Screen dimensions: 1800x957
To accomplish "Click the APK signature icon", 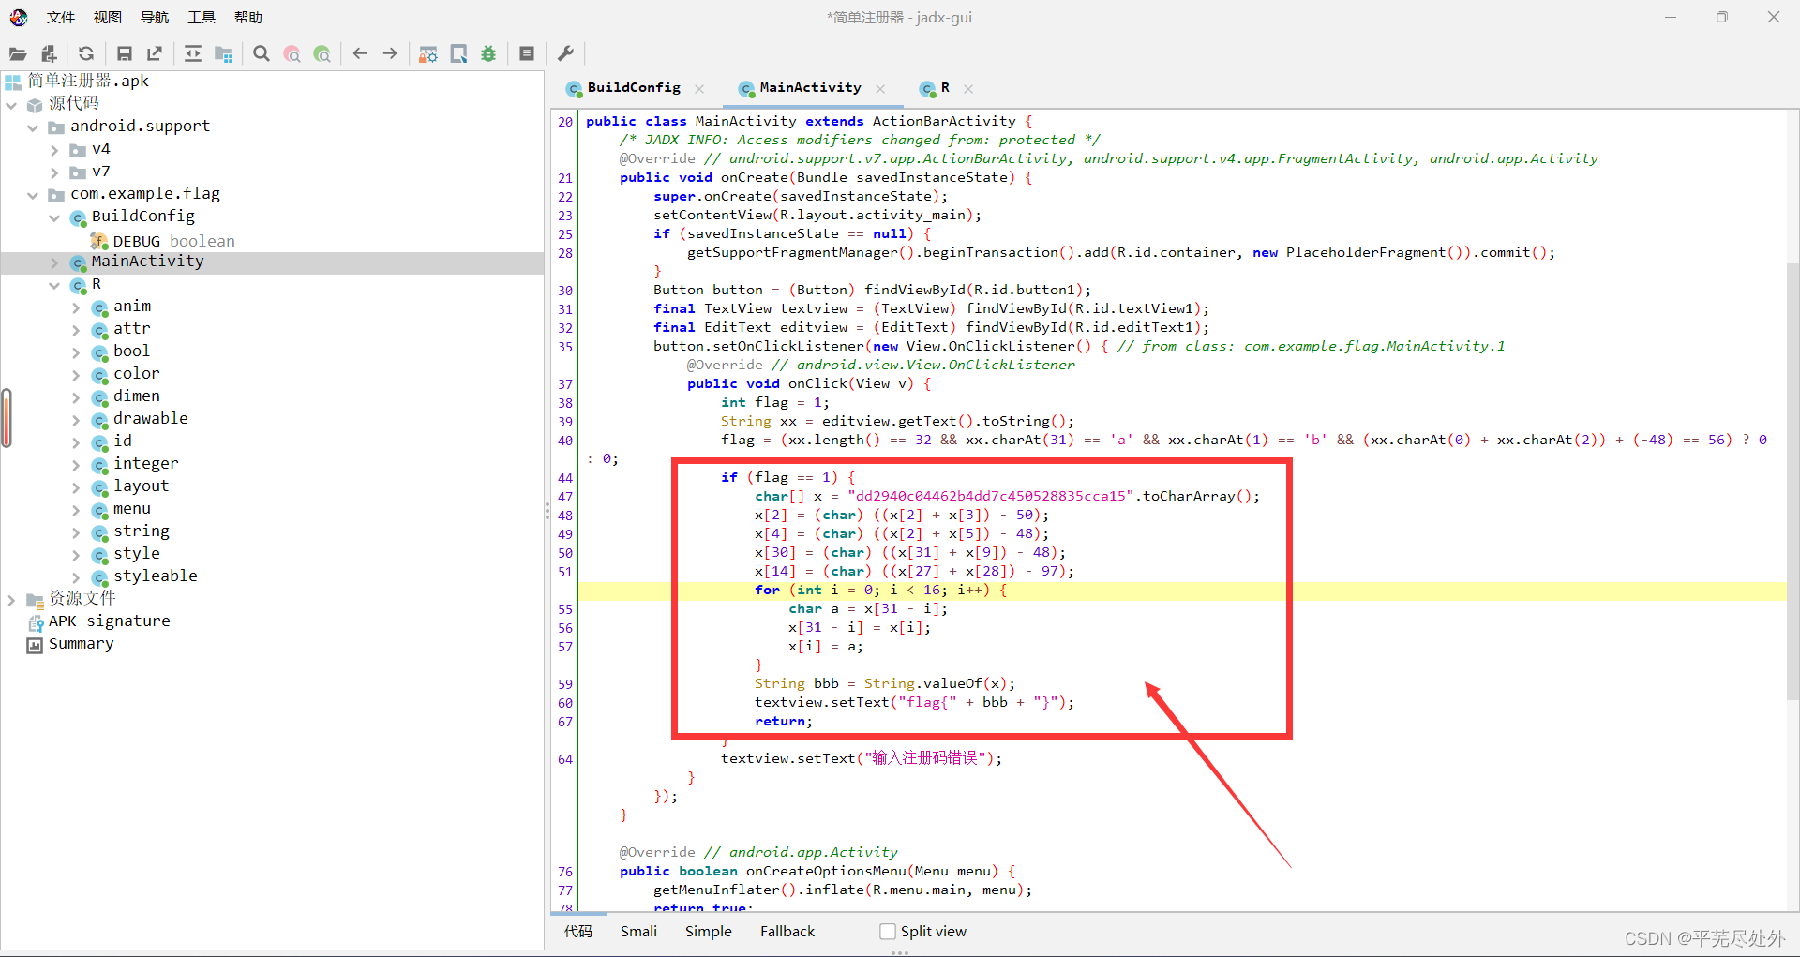I will tap(36, 622).
